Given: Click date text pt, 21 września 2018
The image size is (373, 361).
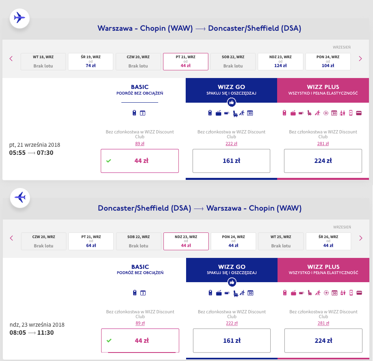Looking at the screenshot, I should tap(35, 145).
